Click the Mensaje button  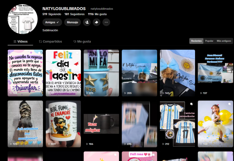click(x=72, y=22)
